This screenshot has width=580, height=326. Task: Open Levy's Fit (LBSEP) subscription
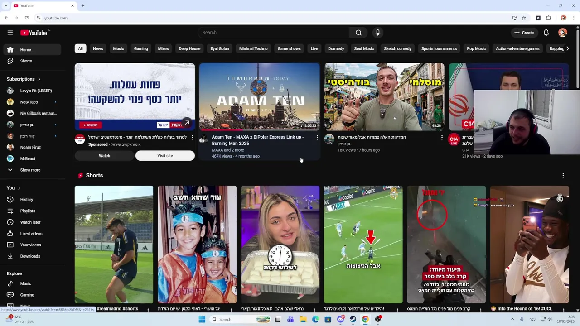[x=32, y=91]
